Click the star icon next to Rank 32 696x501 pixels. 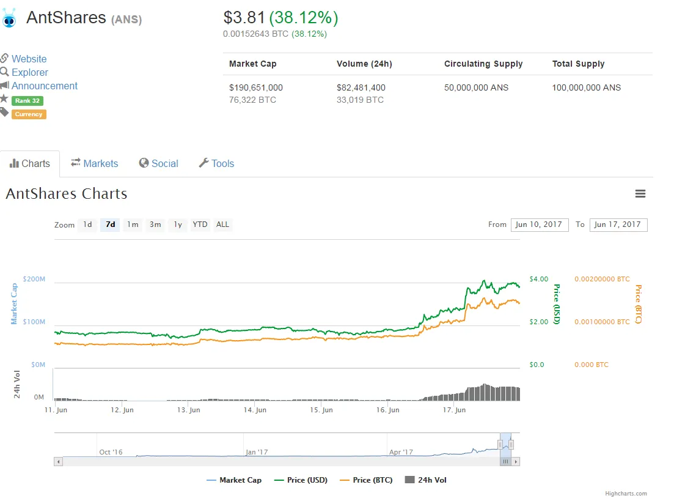[x=4, y=98]
